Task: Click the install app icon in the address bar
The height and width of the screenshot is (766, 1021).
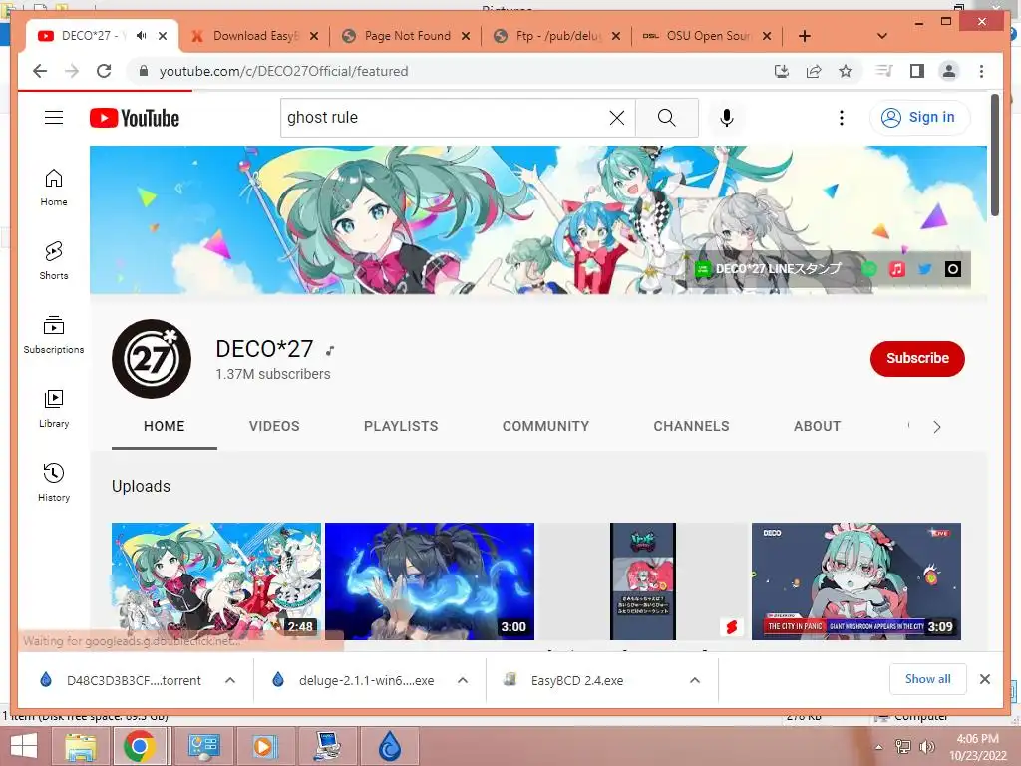Action: [782, 71]
